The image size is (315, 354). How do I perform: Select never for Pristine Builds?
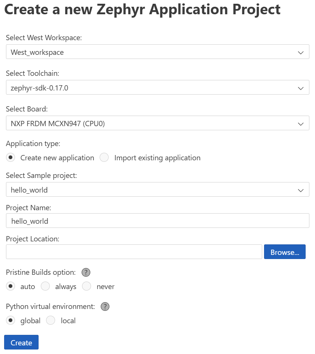pos(87,286)
